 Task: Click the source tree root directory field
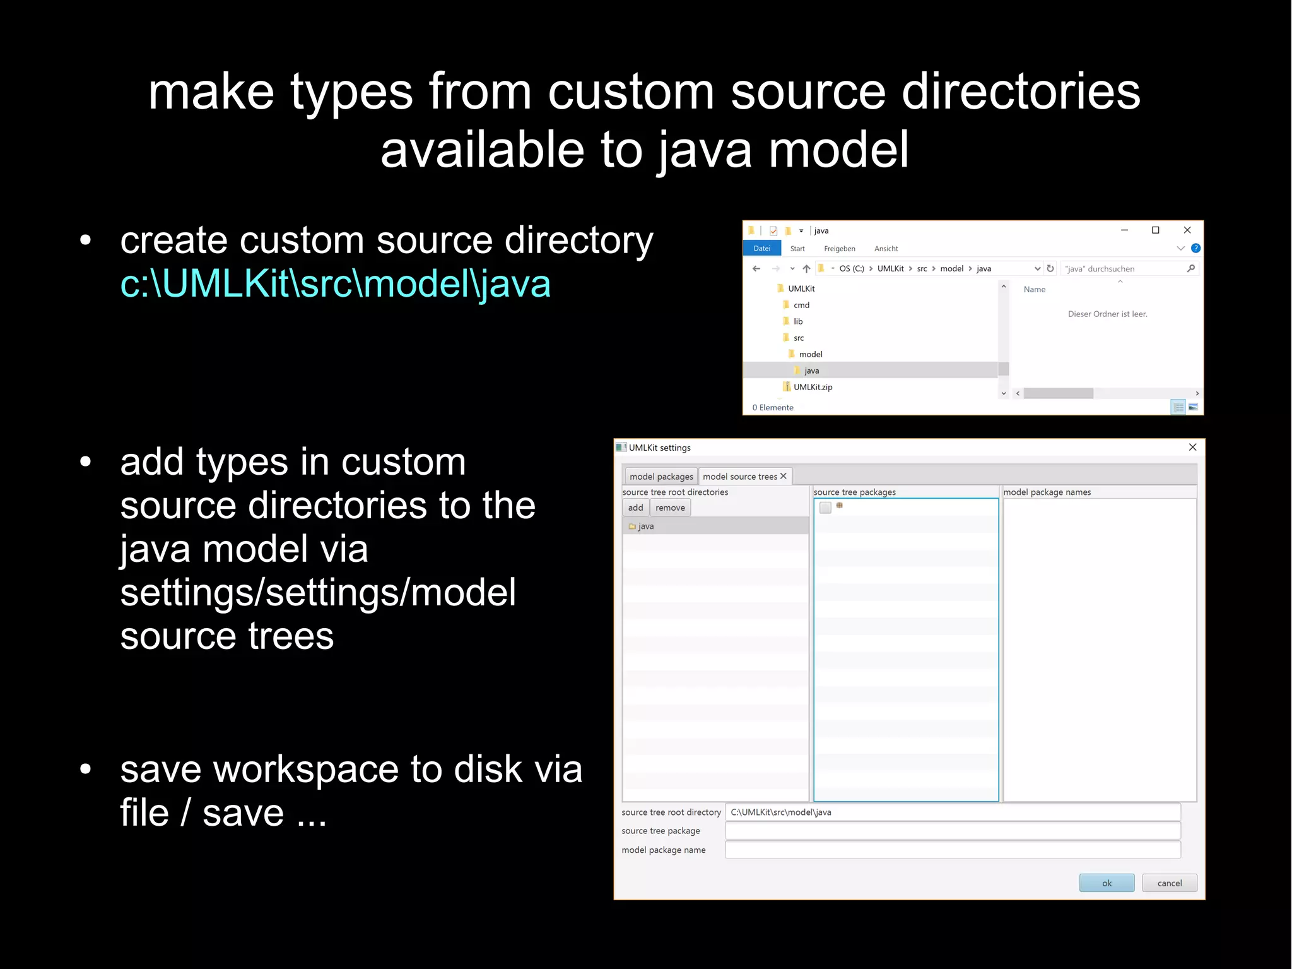coord(953,812)
